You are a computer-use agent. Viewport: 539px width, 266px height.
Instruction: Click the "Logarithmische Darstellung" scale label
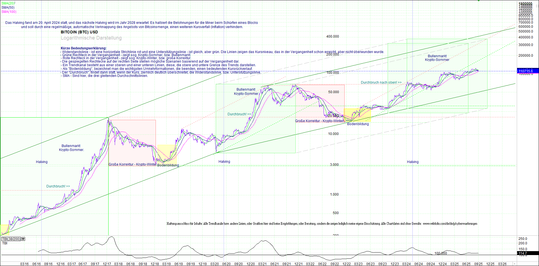(x=91, y=38)
